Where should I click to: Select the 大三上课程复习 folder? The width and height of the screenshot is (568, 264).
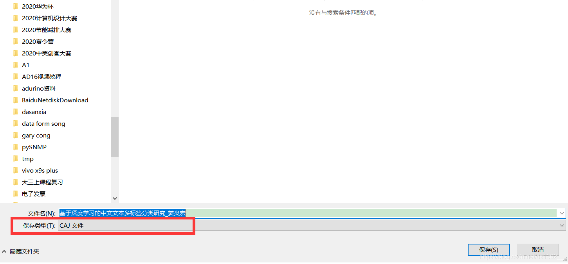pyautogui.click(x=42, y=182)
